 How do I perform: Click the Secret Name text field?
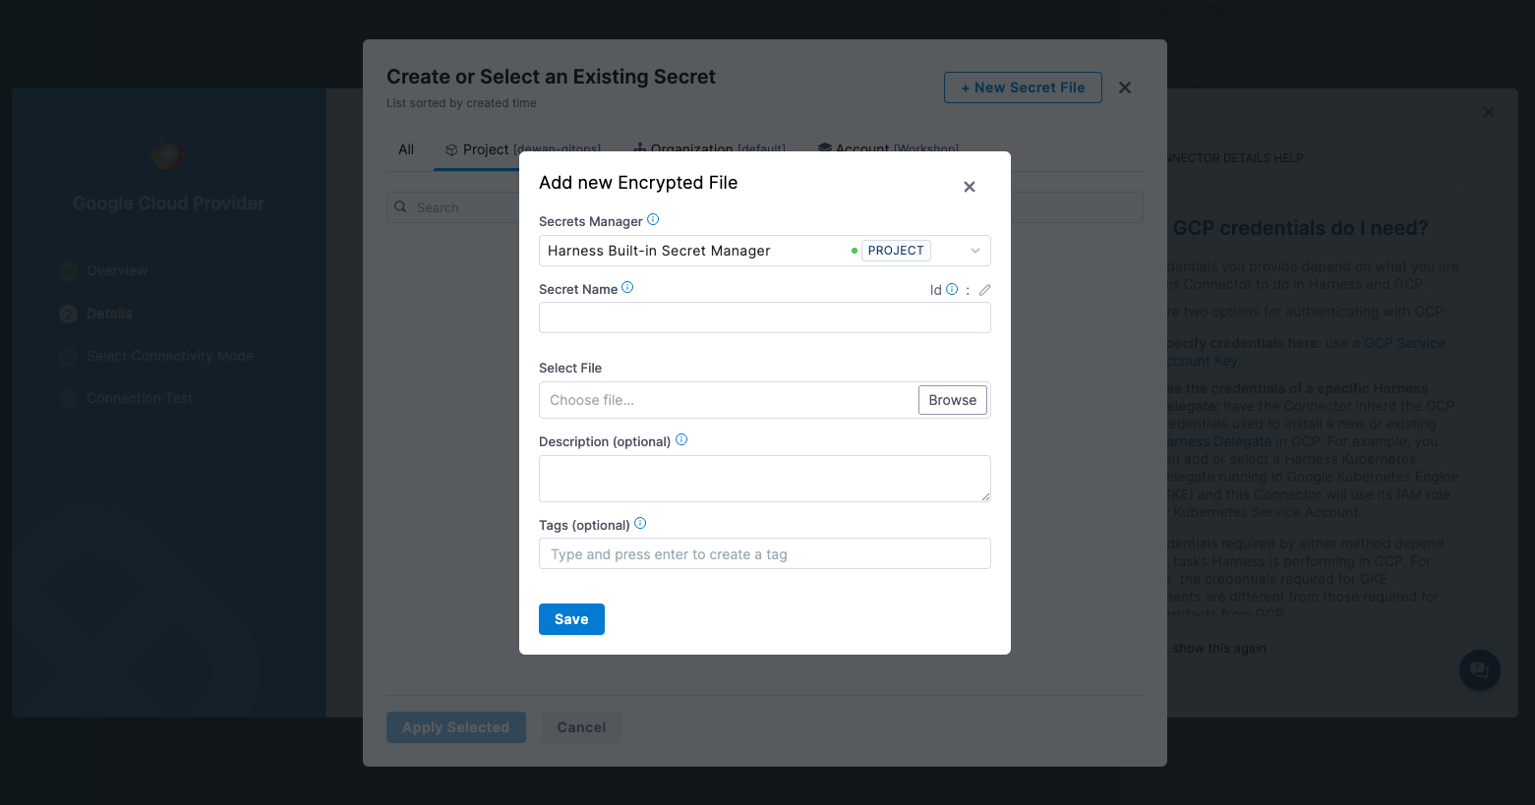point(764,317)
